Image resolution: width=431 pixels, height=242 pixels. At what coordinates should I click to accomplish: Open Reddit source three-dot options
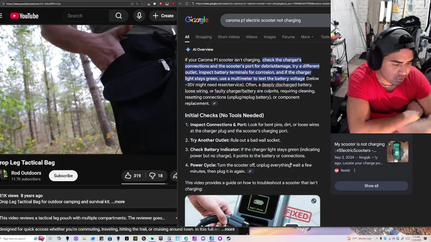point(354,170)
